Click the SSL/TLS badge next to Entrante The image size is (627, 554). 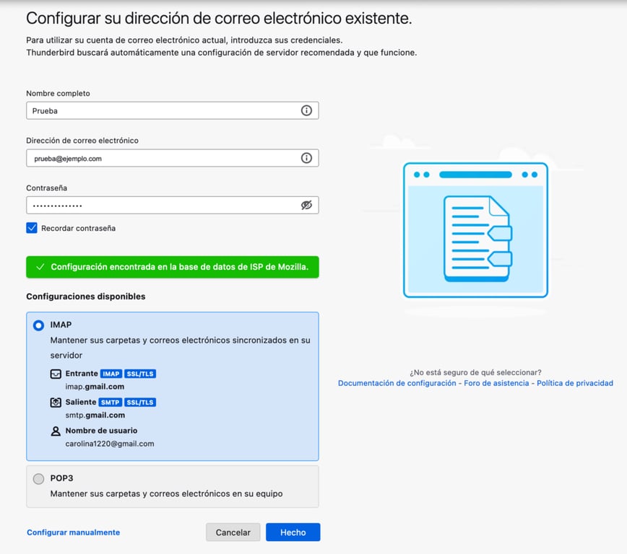click(140, 374)
